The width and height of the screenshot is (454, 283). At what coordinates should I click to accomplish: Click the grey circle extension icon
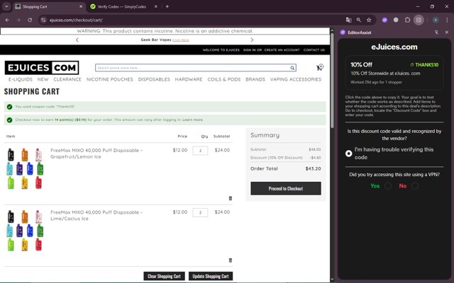pos(396,20)
